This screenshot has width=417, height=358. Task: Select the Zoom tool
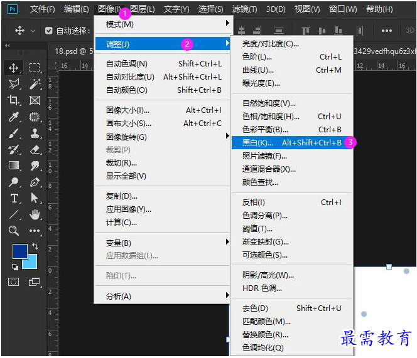click(14, 231)
